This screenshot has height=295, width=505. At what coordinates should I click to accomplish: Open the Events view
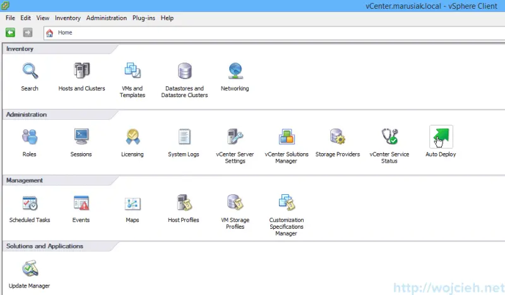(x=81, y=203)
